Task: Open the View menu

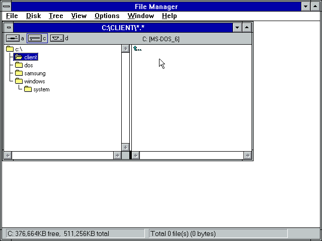Action: (x=79, y=16)
